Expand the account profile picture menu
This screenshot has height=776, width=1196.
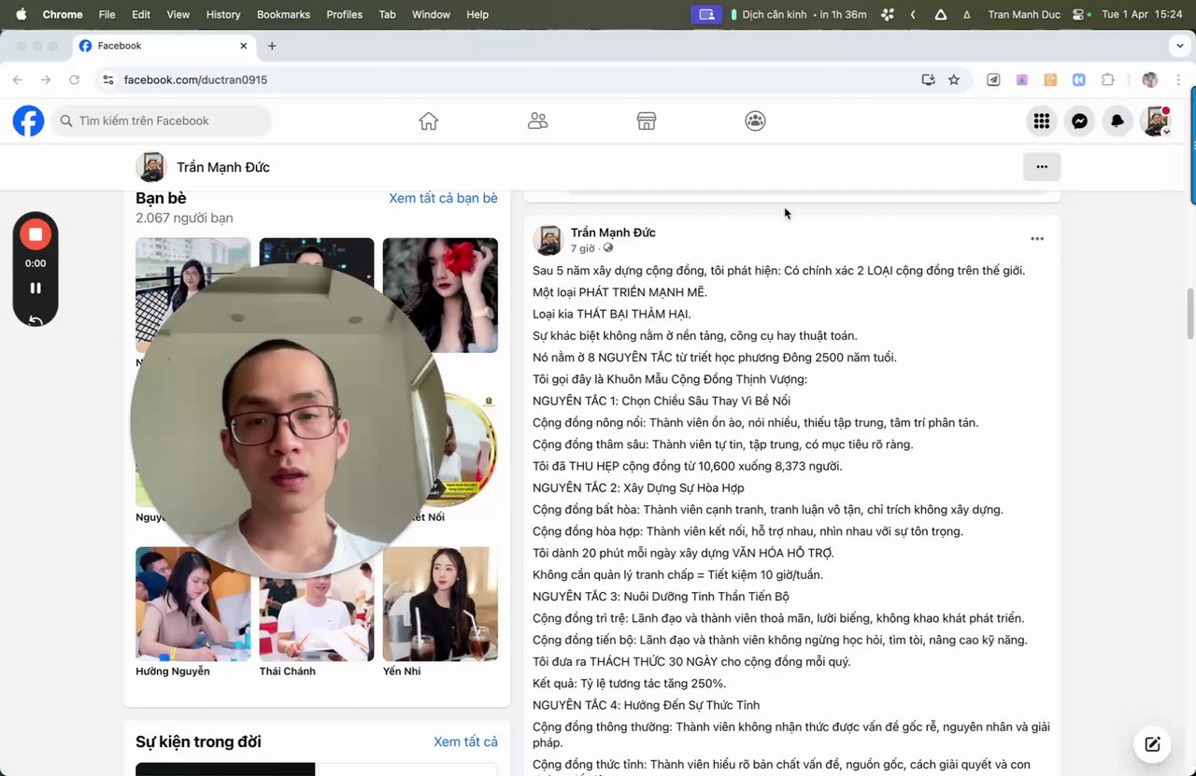coord(1156,120)
